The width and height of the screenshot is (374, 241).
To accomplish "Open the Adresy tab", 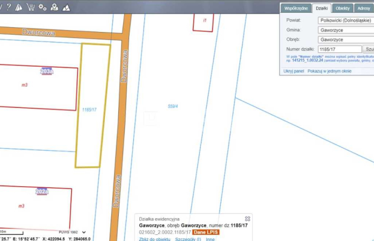I will point(364,8).
